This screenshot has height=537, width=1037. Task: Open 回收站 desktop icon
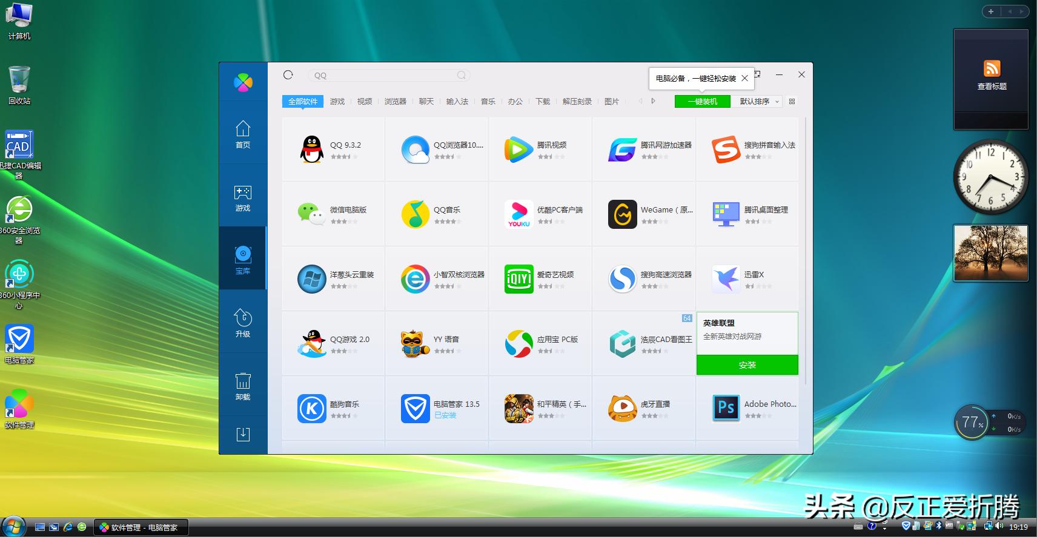pyautogui.click(x=19, y=85)
